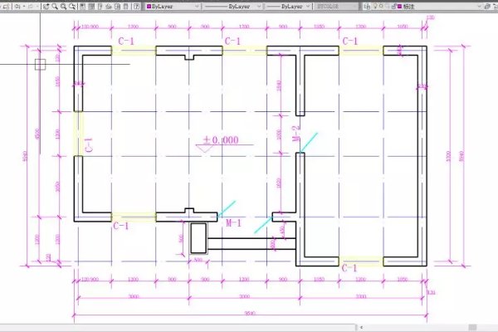Choose the Zoom Window tool
498x332 pixels.
click(x=64, y=6)
